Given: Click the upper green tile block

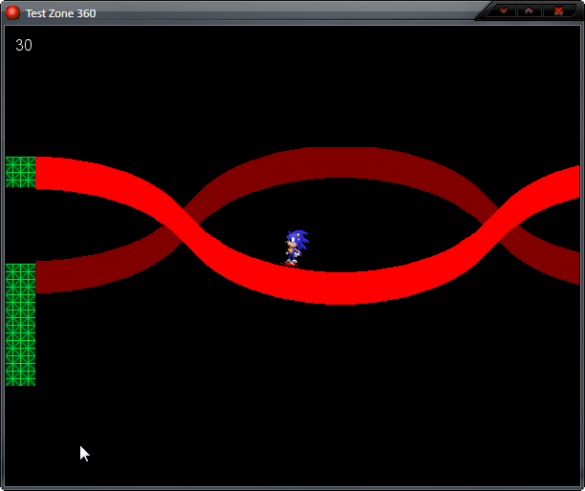Looking at the screenshot, I should click(x=20, y=172).
